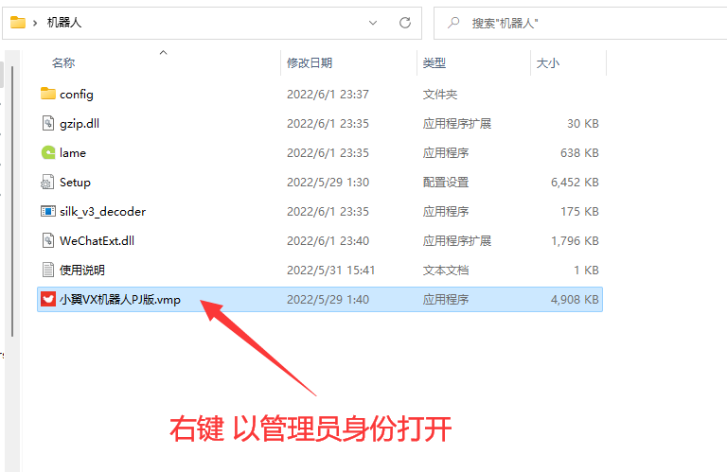Click the silk_v3_decoder application icon

tap(49, 211)
